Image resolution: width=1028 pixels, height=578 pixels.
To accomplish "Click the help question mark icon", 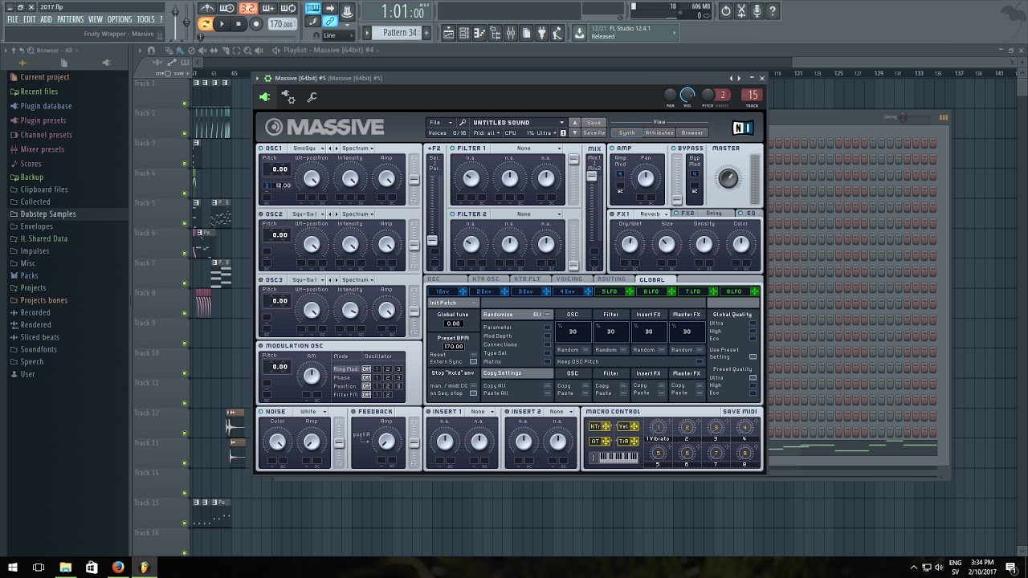I will (x=773, y=10).
